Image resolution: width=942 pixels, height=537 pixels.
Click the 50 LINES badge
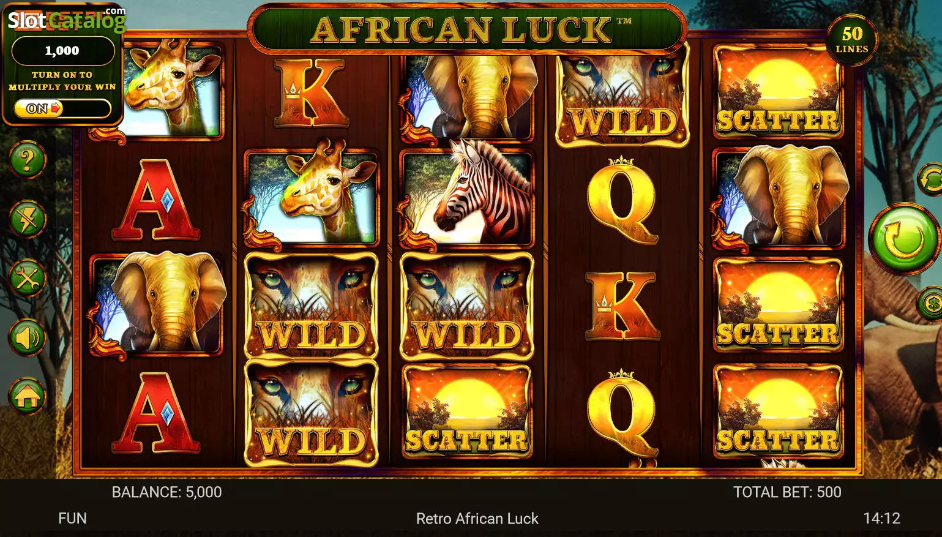(852, 40)
